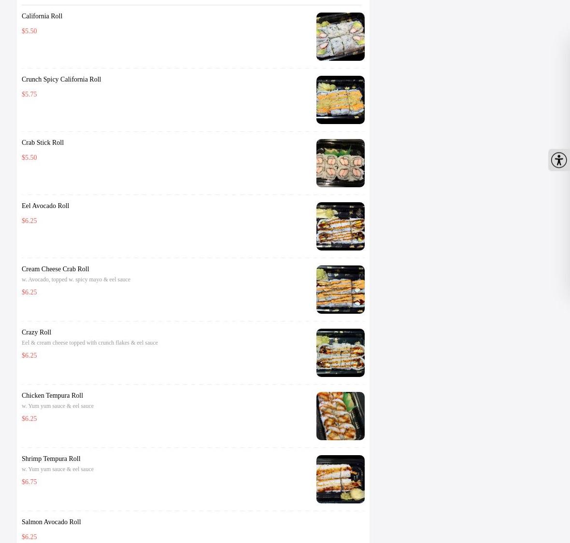570x543 pixels.
Task: Pick the Eel Avocado Roll title
Action: [x=45, y=206]
